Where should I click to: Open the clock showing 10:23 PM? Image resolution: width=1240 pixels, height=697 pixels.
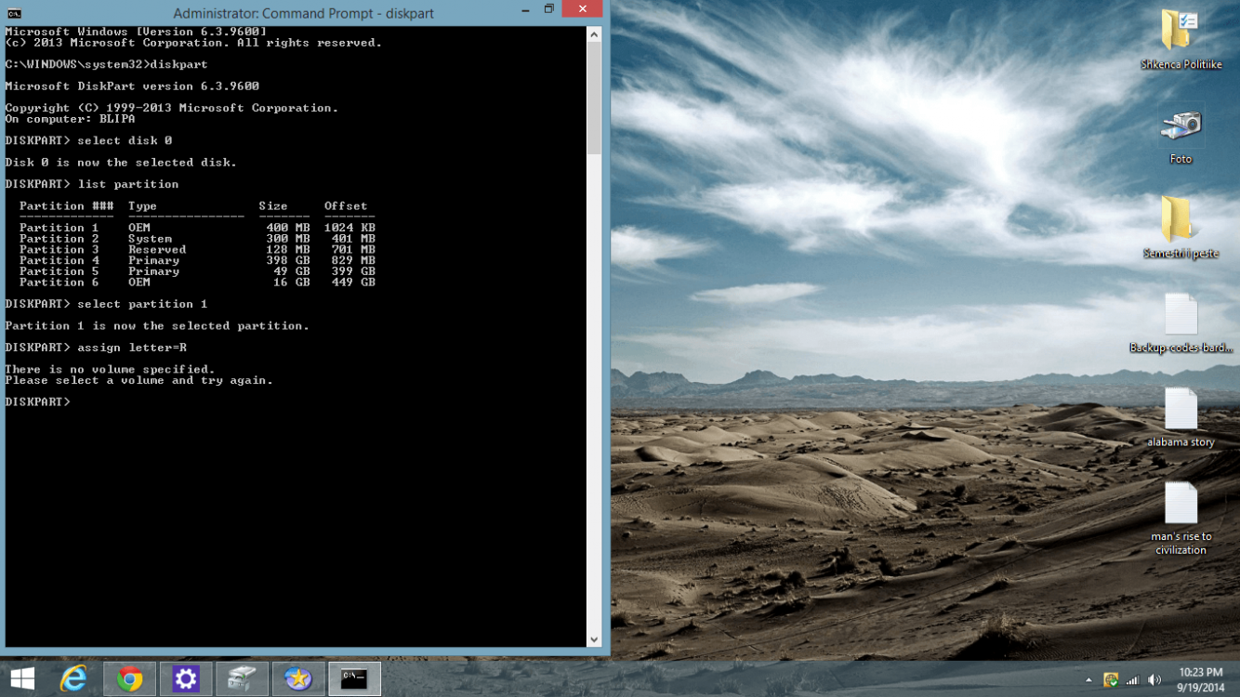click(x=1200, y=679)
